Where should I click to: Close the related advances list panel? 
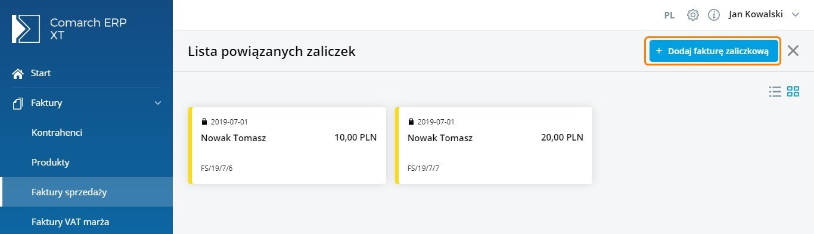point(793,51)
